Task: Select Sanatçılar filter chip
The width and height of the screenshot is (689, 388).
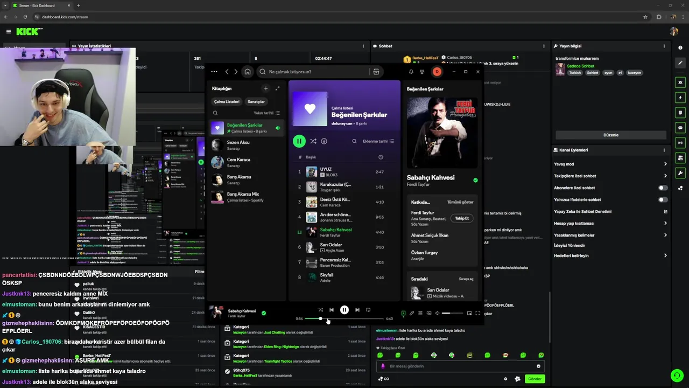Action: (x=256, y=101)
